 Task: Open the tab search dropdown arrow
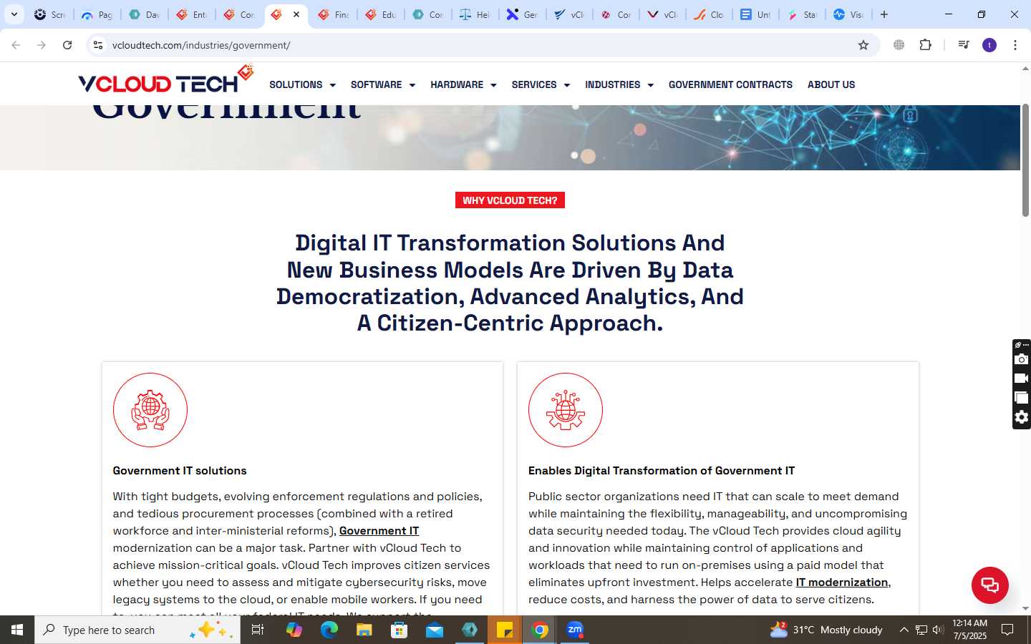[x=14, y=14]
